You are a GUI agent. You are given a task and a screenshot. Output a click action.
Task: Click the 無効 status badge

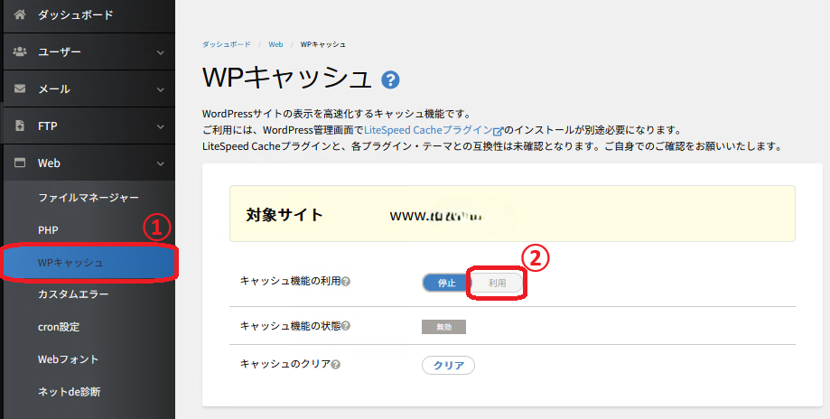pos(443,327)
